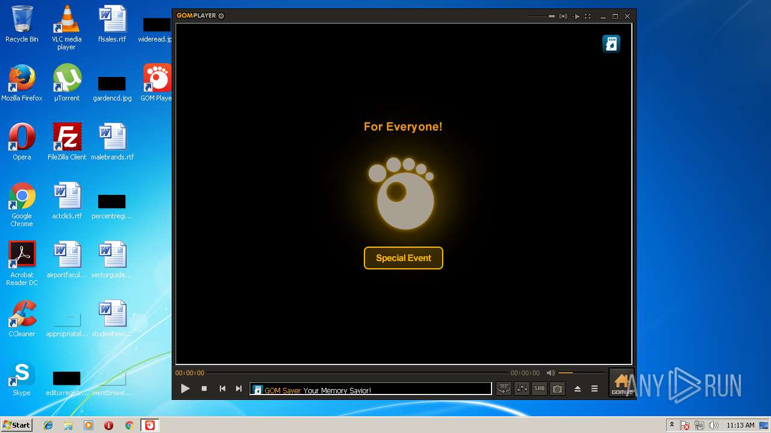Screen dimensions: 771x433
Task: Skip to the previous track
Action: click(x=222, y=388)
